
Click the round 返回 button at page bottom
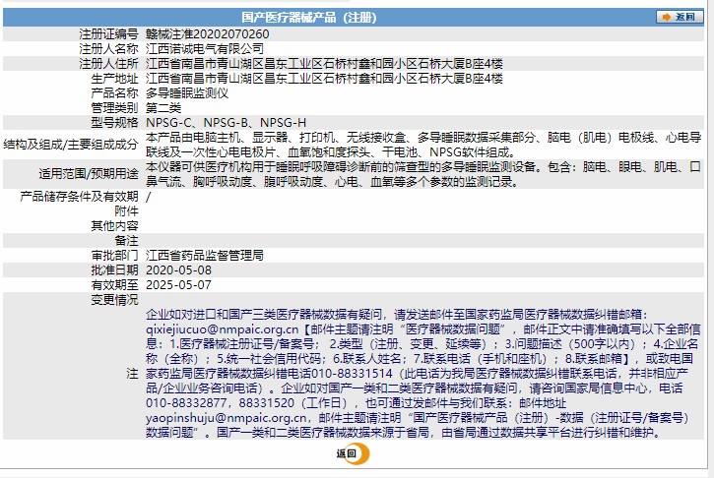pos(354,453)
